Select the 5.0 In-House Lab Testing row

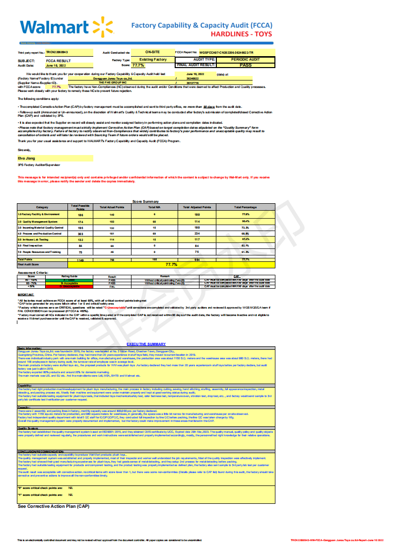pyautogui.click(x=146, y=240)
